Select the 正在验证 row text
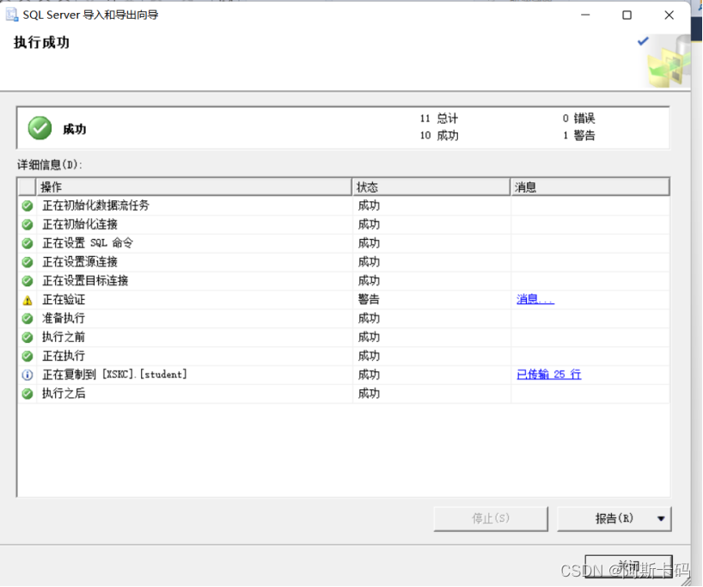 pyautogui.click(x=64, y=300)
